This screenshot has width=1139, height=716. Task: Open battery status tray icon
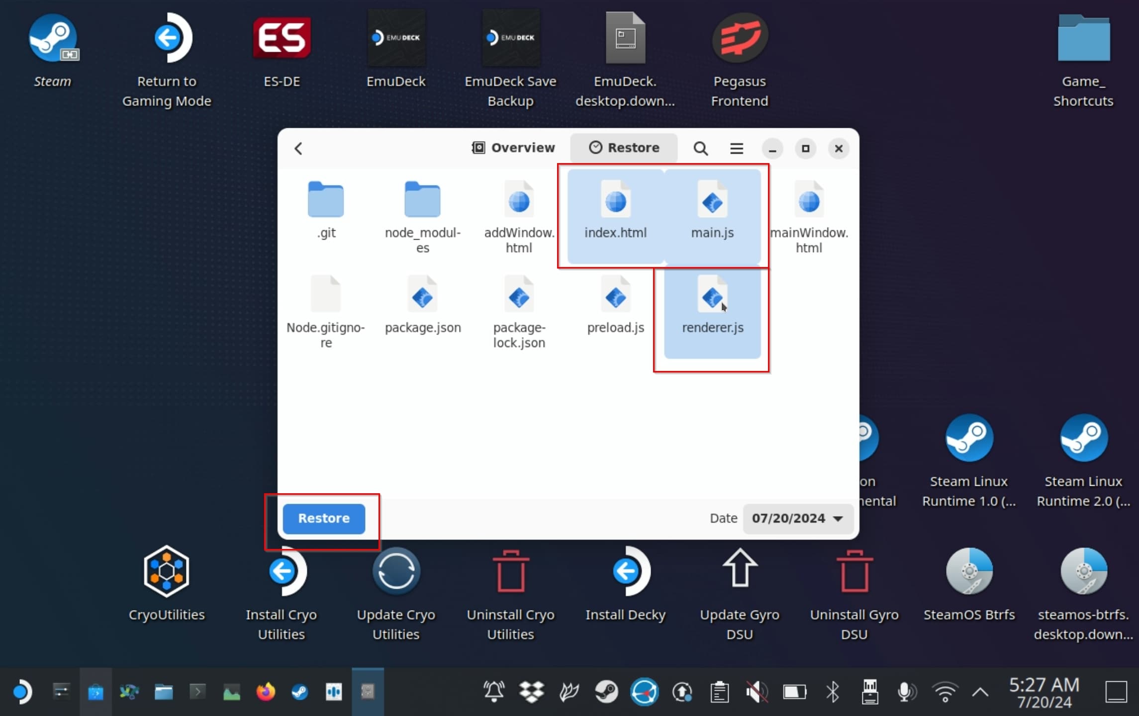(x=795, y=692)
